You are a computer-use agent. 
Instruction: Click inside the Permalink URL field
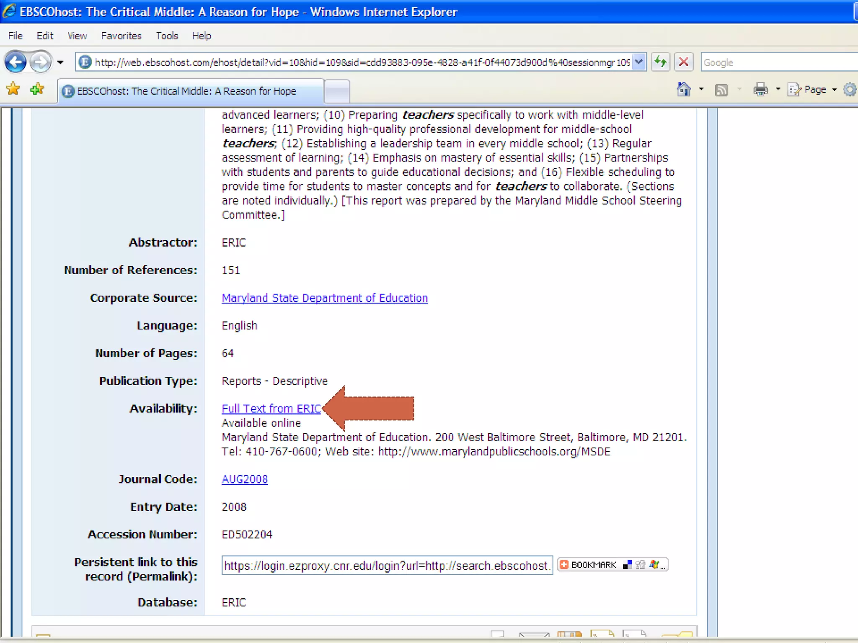pyautogui.click(x=386, y=566)
